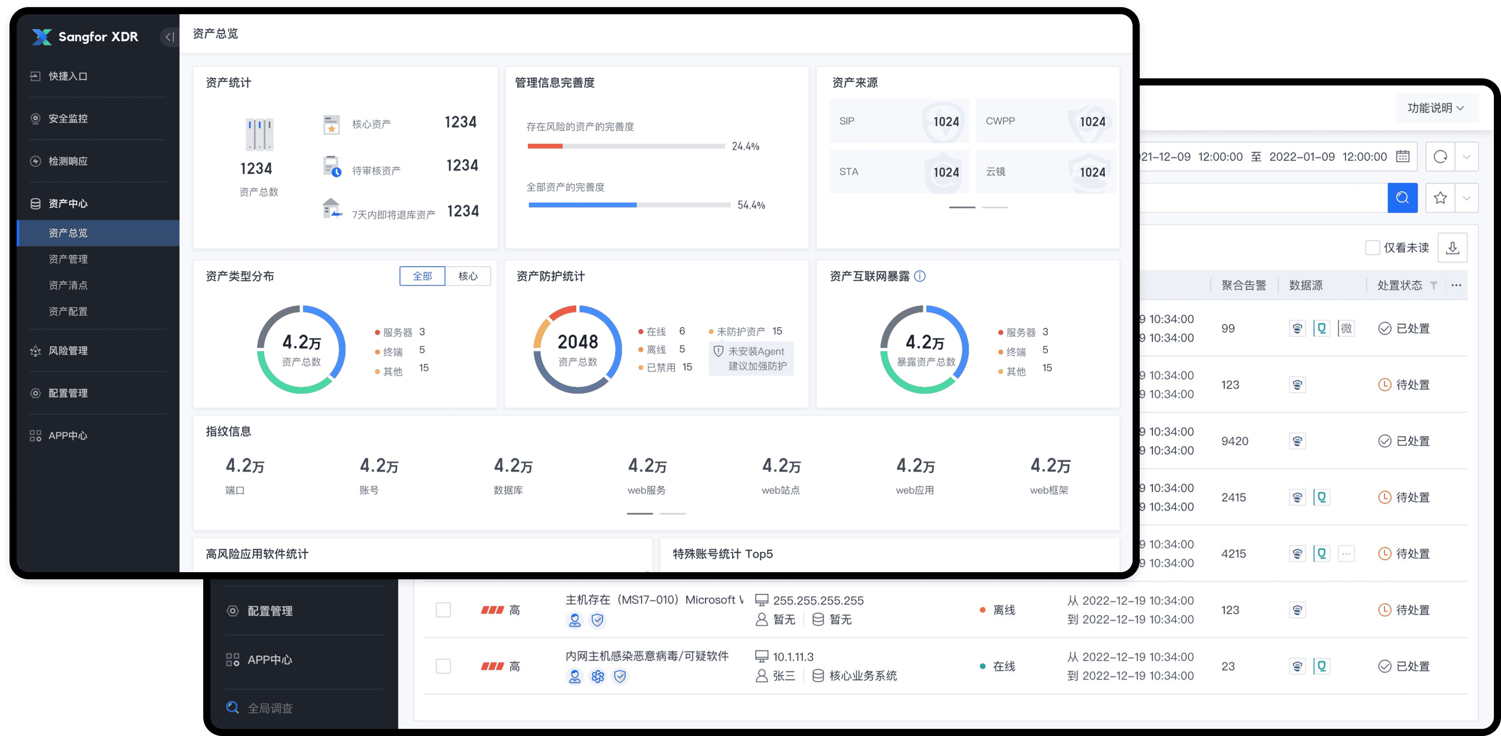Open alert 内网主机感染恶意病毒/可疑软件
The height and width of the screenshot is (736, 1501).
[x=647, y=656]
